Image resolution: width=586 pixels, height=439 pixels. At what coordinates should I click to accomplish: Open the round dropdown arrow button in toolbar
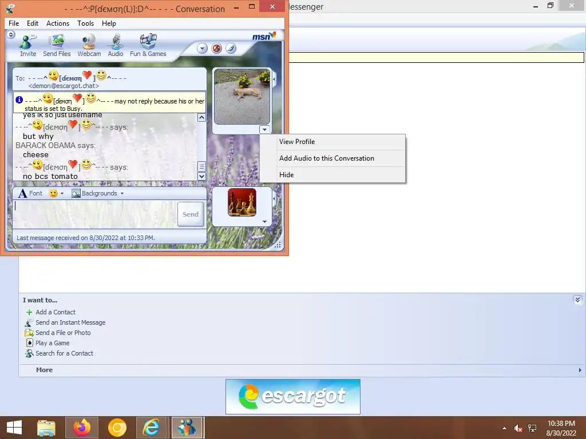[x=202, y=48]
